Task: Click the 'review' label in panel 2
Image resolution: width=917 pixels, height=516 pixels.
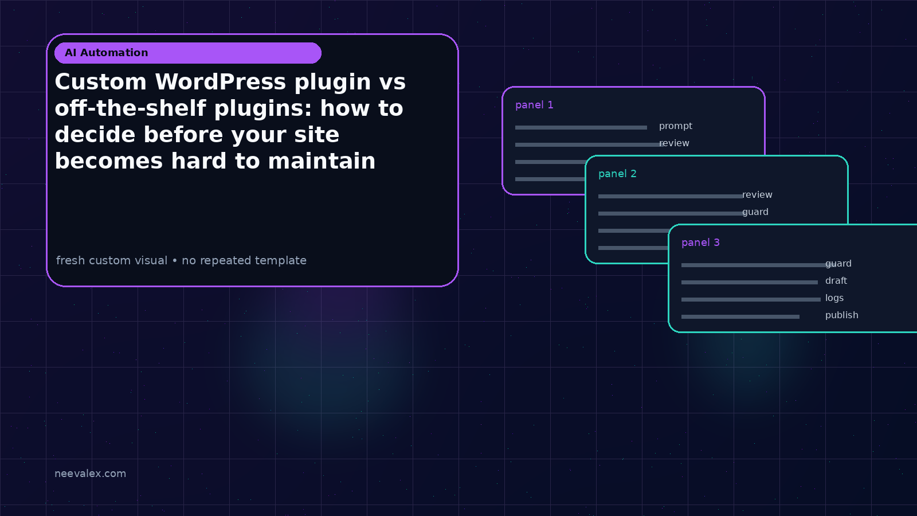Action: 757,195
